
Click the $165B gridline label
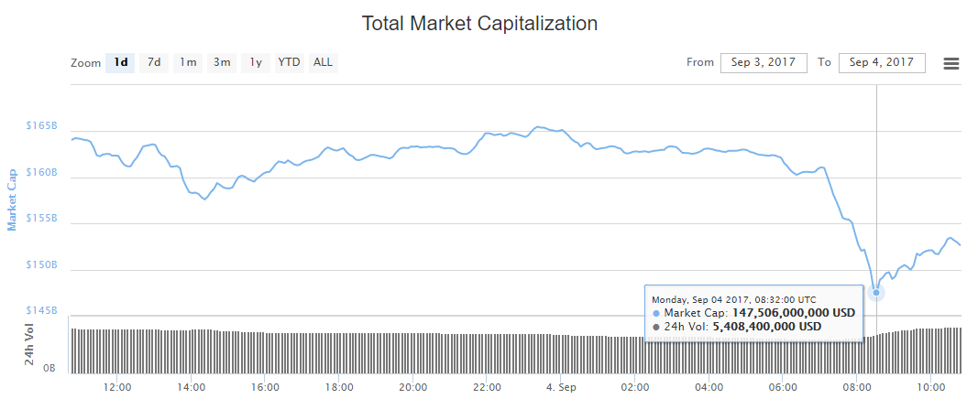click(42, 125)
